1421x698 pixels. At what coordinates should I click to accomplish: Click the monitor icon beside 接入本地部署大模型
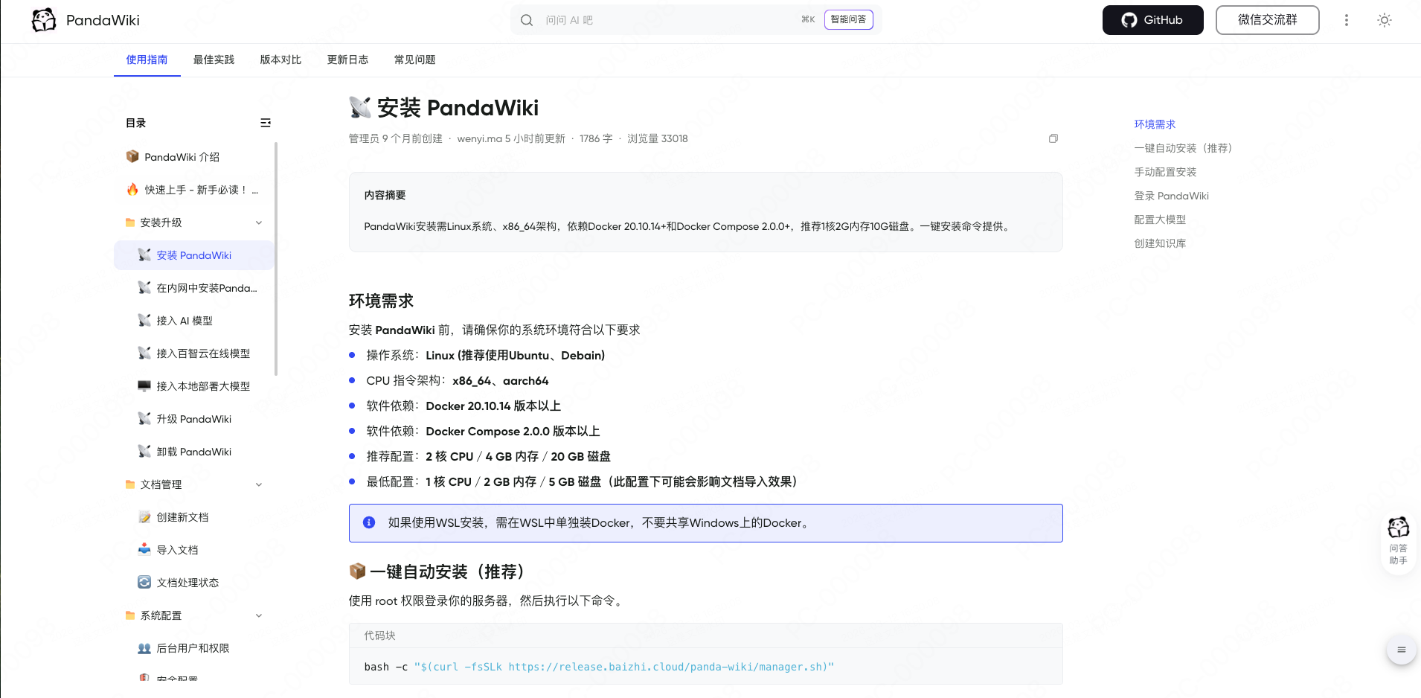[x=144, y=385]
